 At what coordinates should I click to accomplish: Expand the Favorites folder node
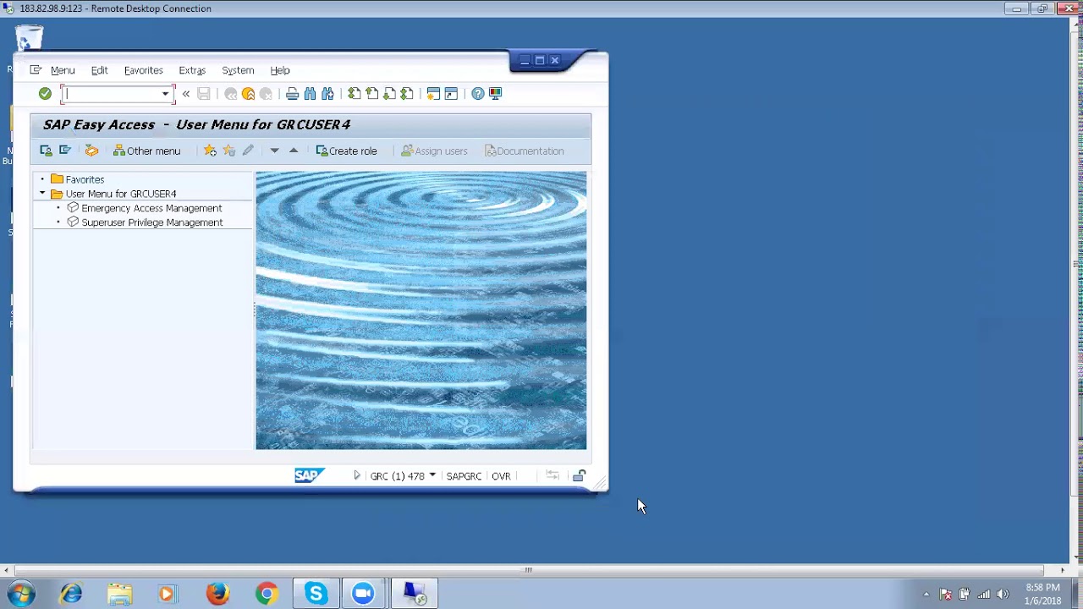pyautogui.click(x=42, y=179)
